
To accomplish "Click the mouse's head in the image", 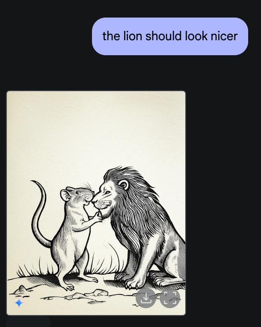I will tap(78, 196).
